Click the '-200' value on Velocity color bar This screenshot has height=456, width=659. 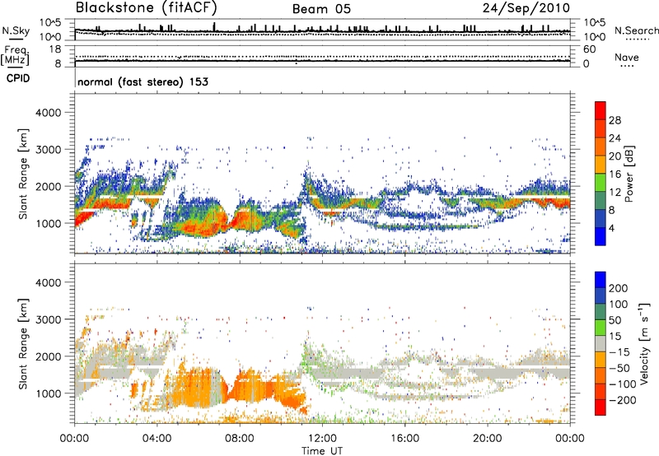pos(622,400)
